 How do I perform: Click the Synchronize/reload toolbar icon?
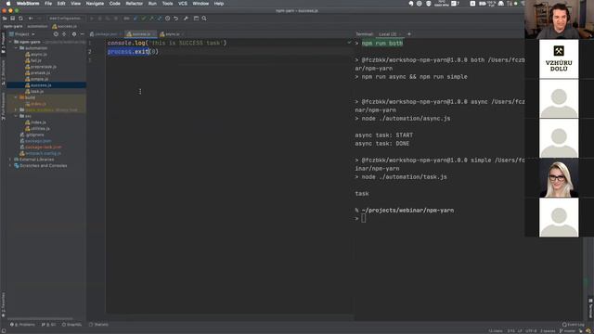pos(20,19)
